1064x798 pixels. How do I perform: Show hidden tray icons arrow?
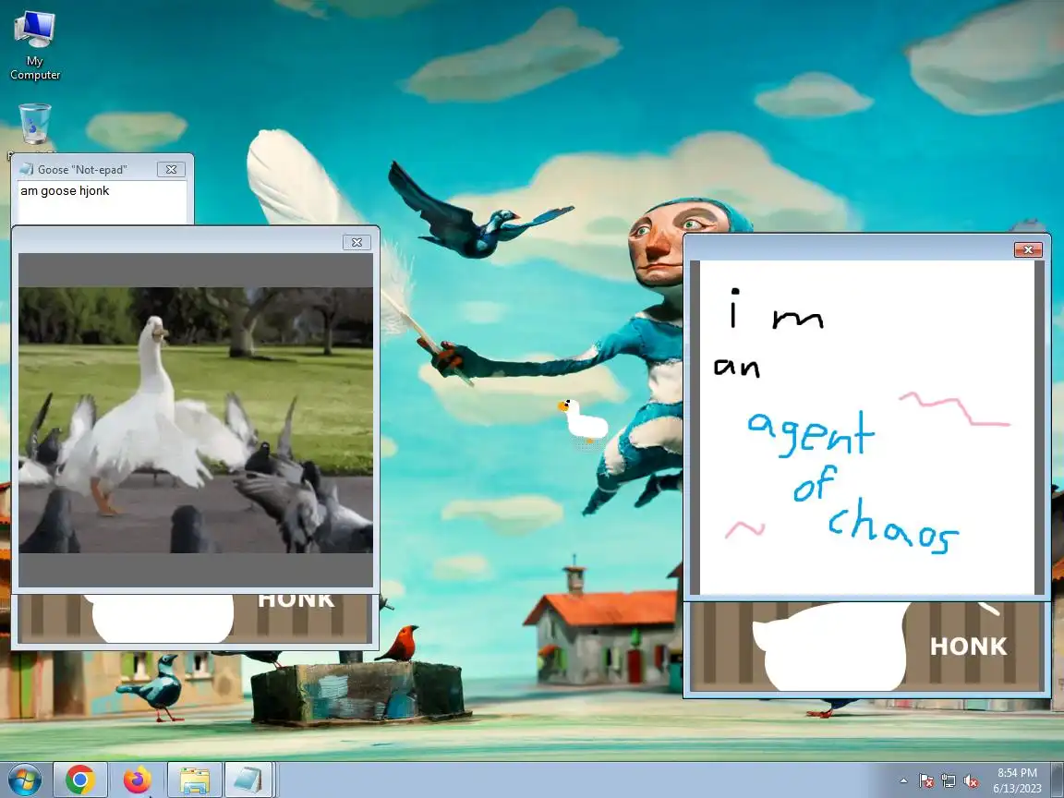click(904, 781)
